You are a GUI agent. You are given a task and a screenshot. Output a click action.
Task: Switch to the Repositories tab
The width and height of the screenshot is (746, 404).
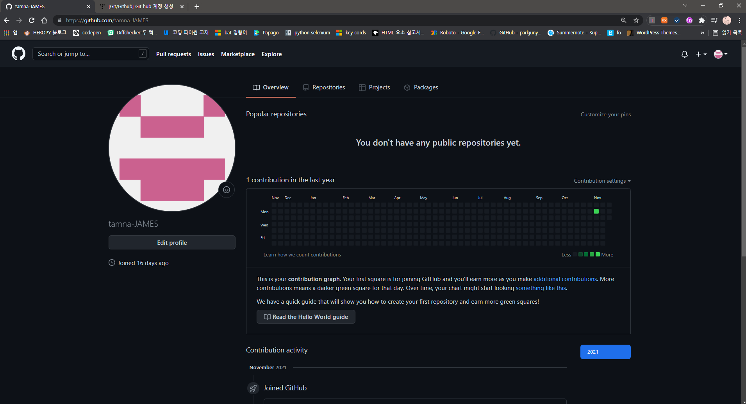324,87
